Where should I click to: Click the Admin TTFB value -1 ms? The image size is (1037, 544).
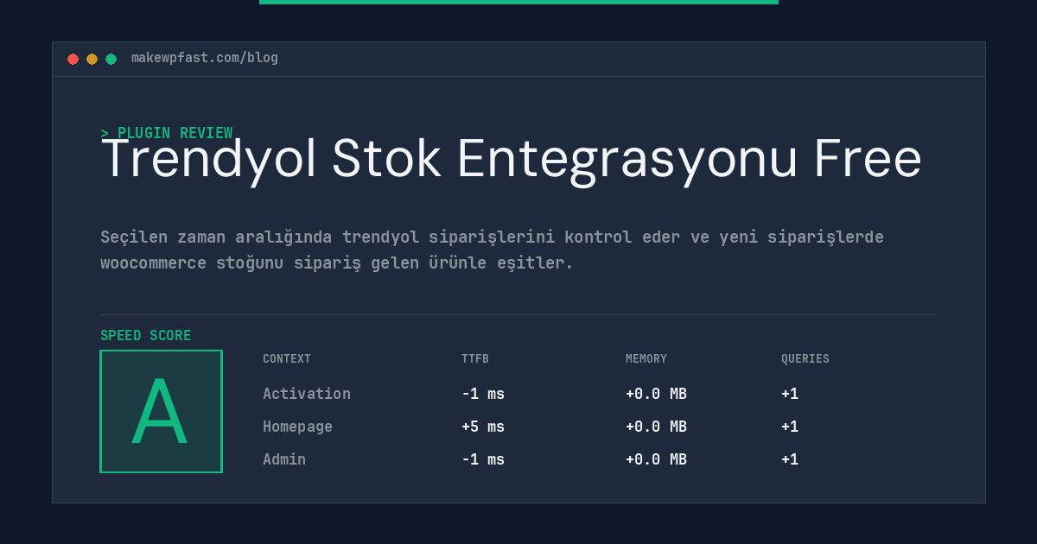tap(483, 459)
